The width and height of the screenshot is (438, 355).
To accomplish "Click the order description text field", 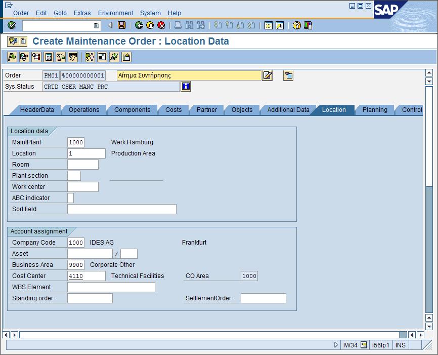I will 189,75.
